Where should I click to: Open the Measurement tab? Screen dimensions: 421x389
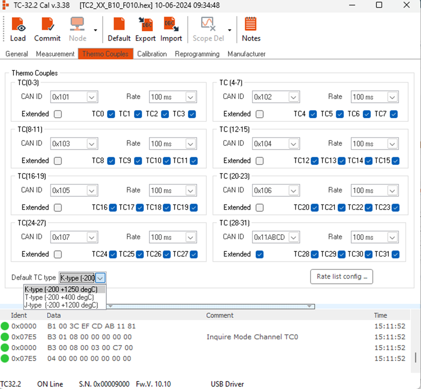coord(55,54)
